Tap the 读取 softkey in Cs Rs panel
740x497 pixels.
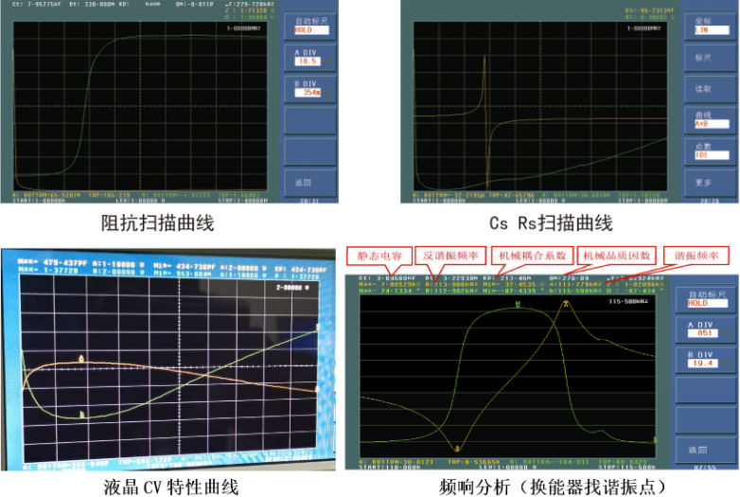point(711,89)
